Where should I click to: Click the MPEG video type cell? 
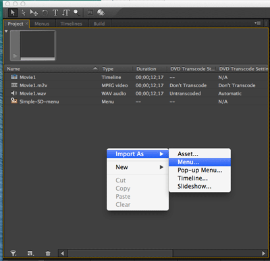pyautogui.click(x=115, y=85)
